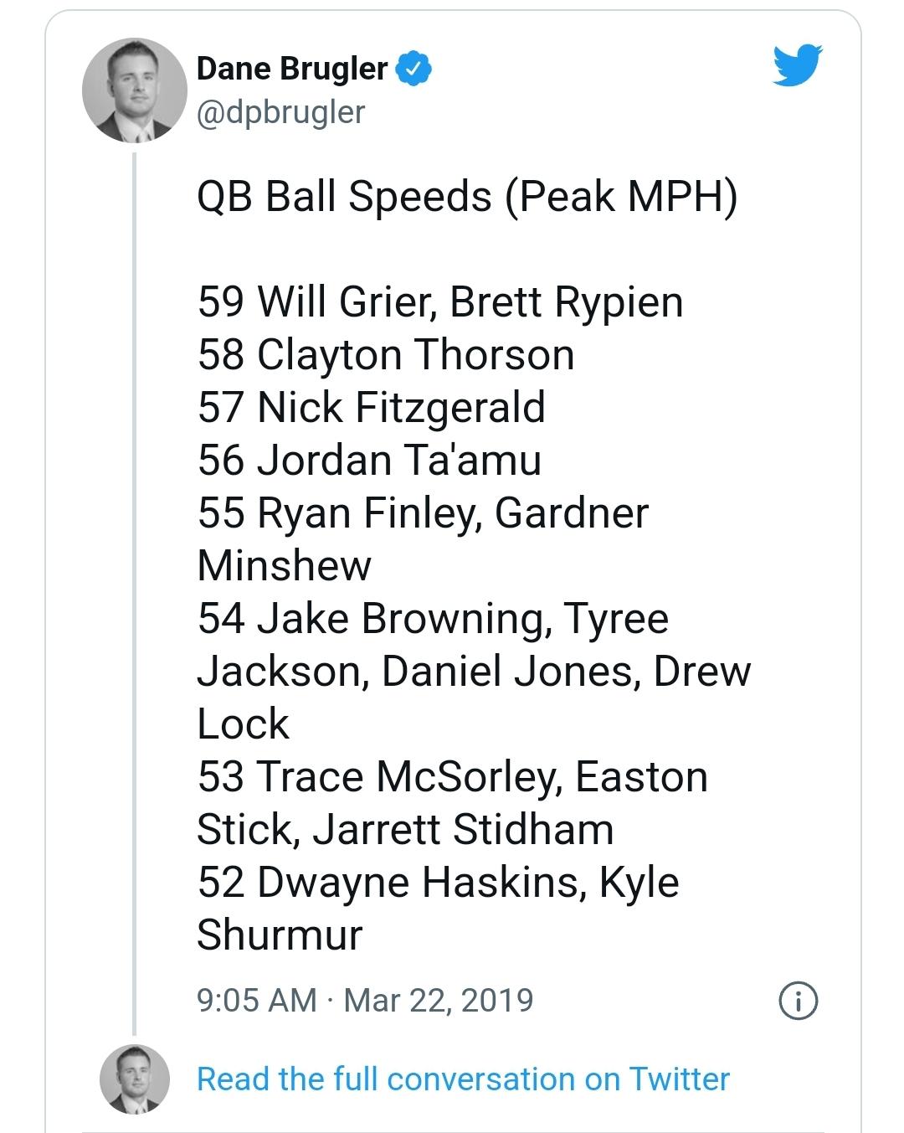Open Dane Brugler's large profile photo
The height and width of the screenshot is (1133, 904).
point(134,90)
